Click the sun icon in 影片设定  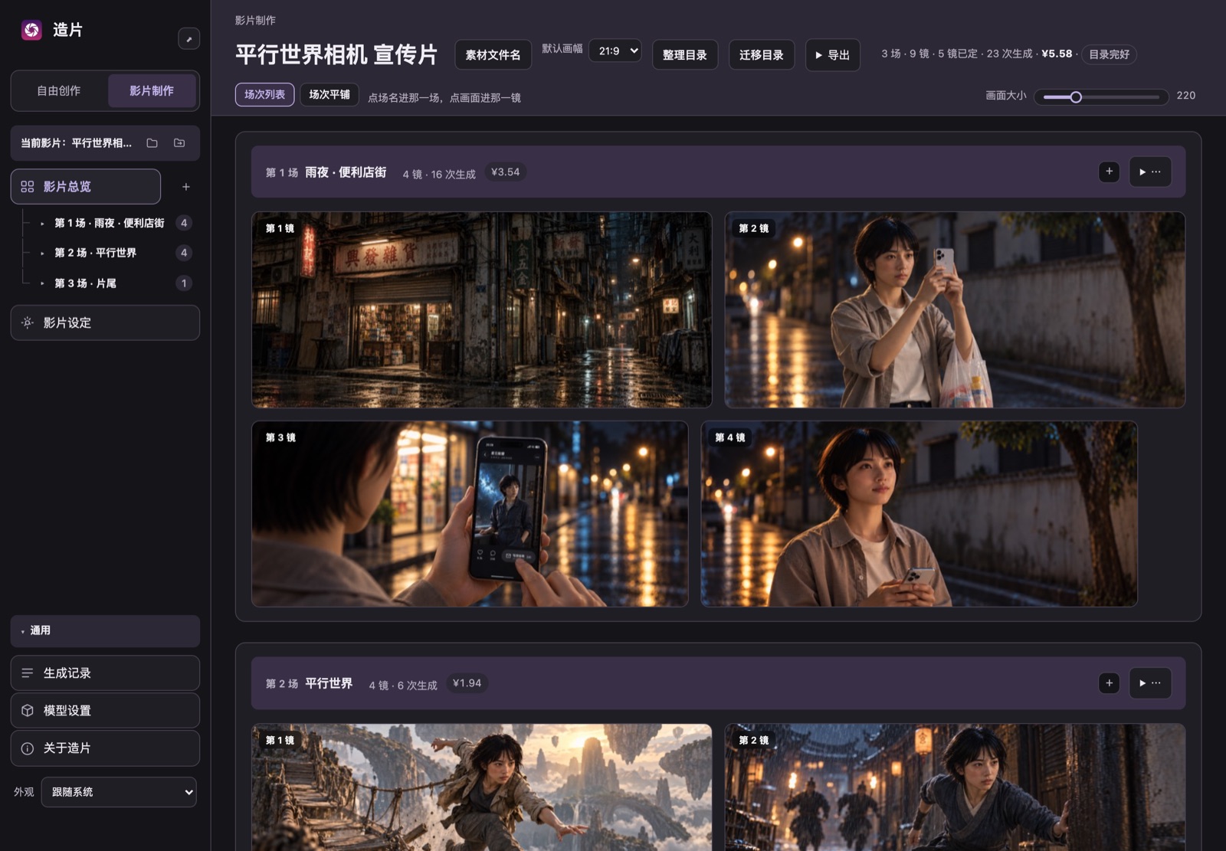tap(28, 322)
